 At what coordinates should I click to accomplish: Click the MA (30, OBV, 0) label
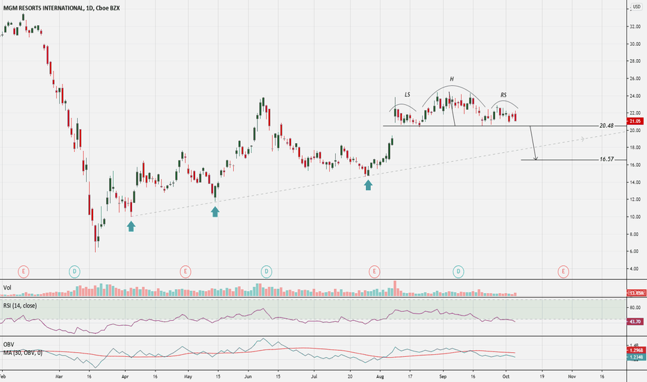[x=23, y=353]
